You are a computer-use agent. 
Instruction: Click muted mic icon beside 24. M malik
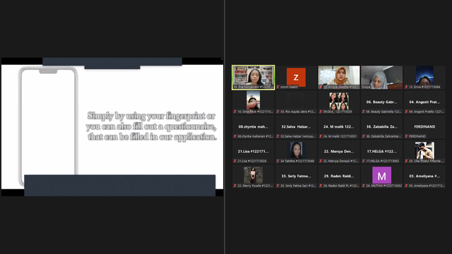[x=321, y=136]
